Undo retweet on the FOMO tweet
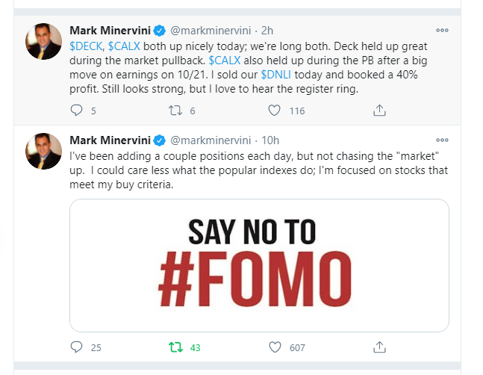 (x=175, y=347)
